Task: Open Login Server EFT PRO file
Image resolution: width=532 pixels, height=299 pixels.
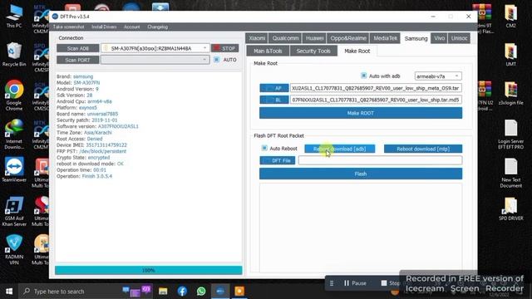Action: [510, 135]
